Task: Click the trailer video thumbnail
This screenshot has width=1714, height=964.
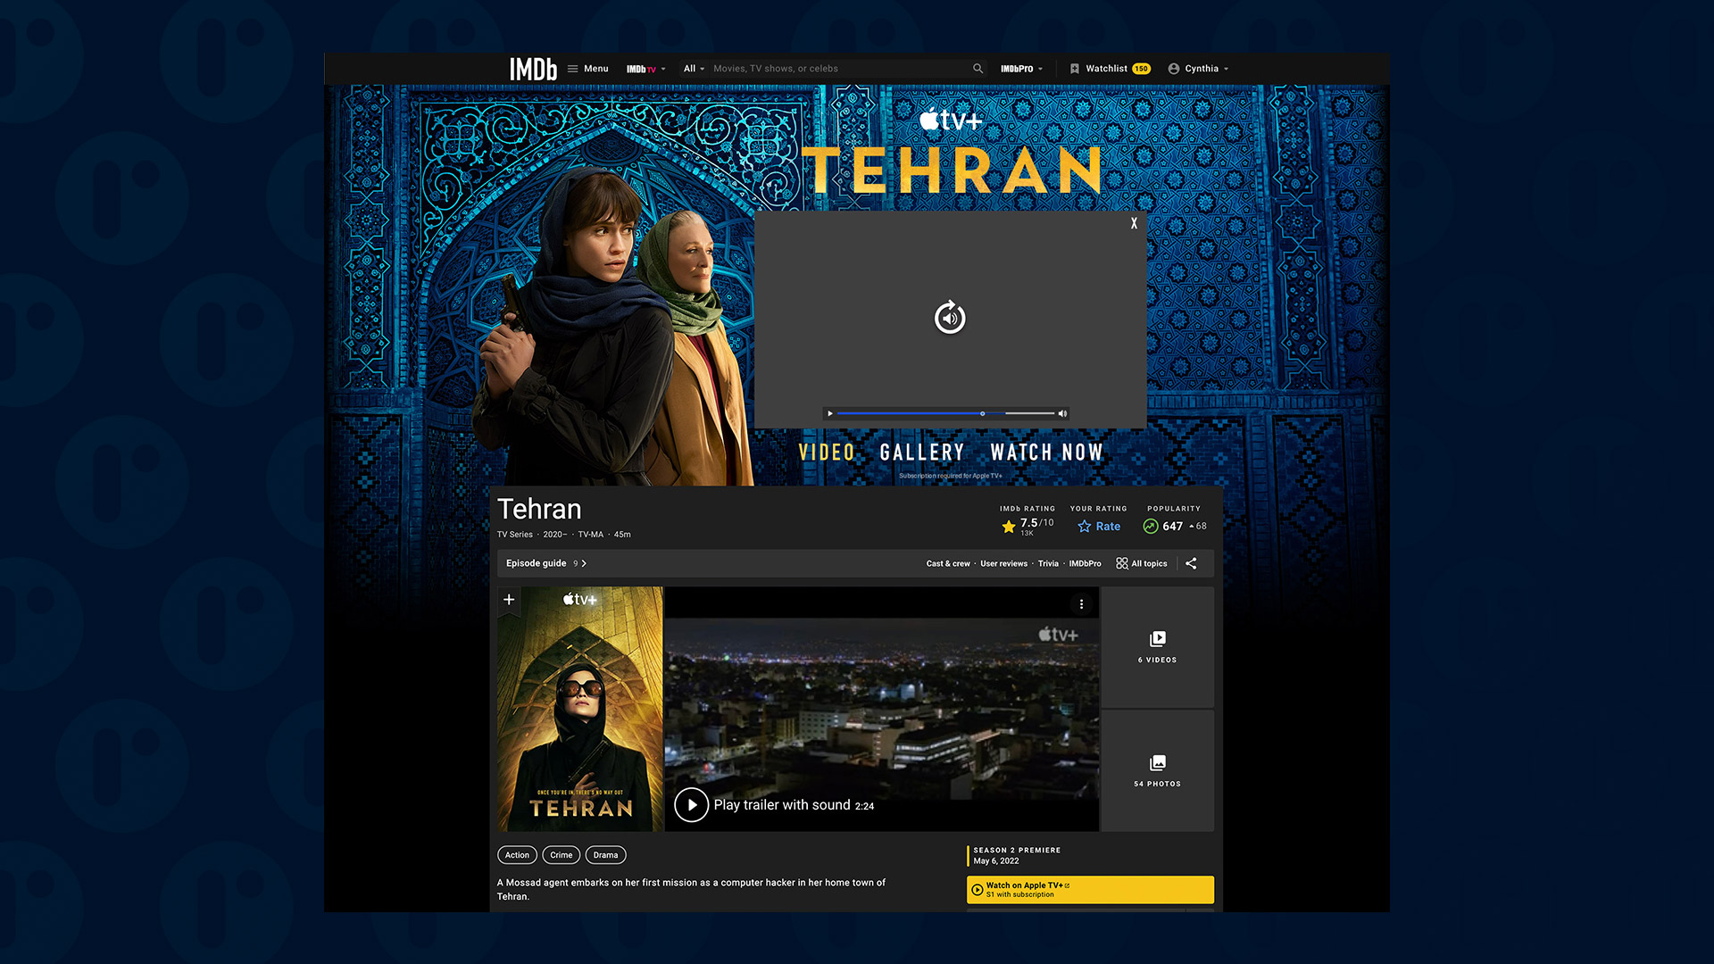Action: click(882, 710)
